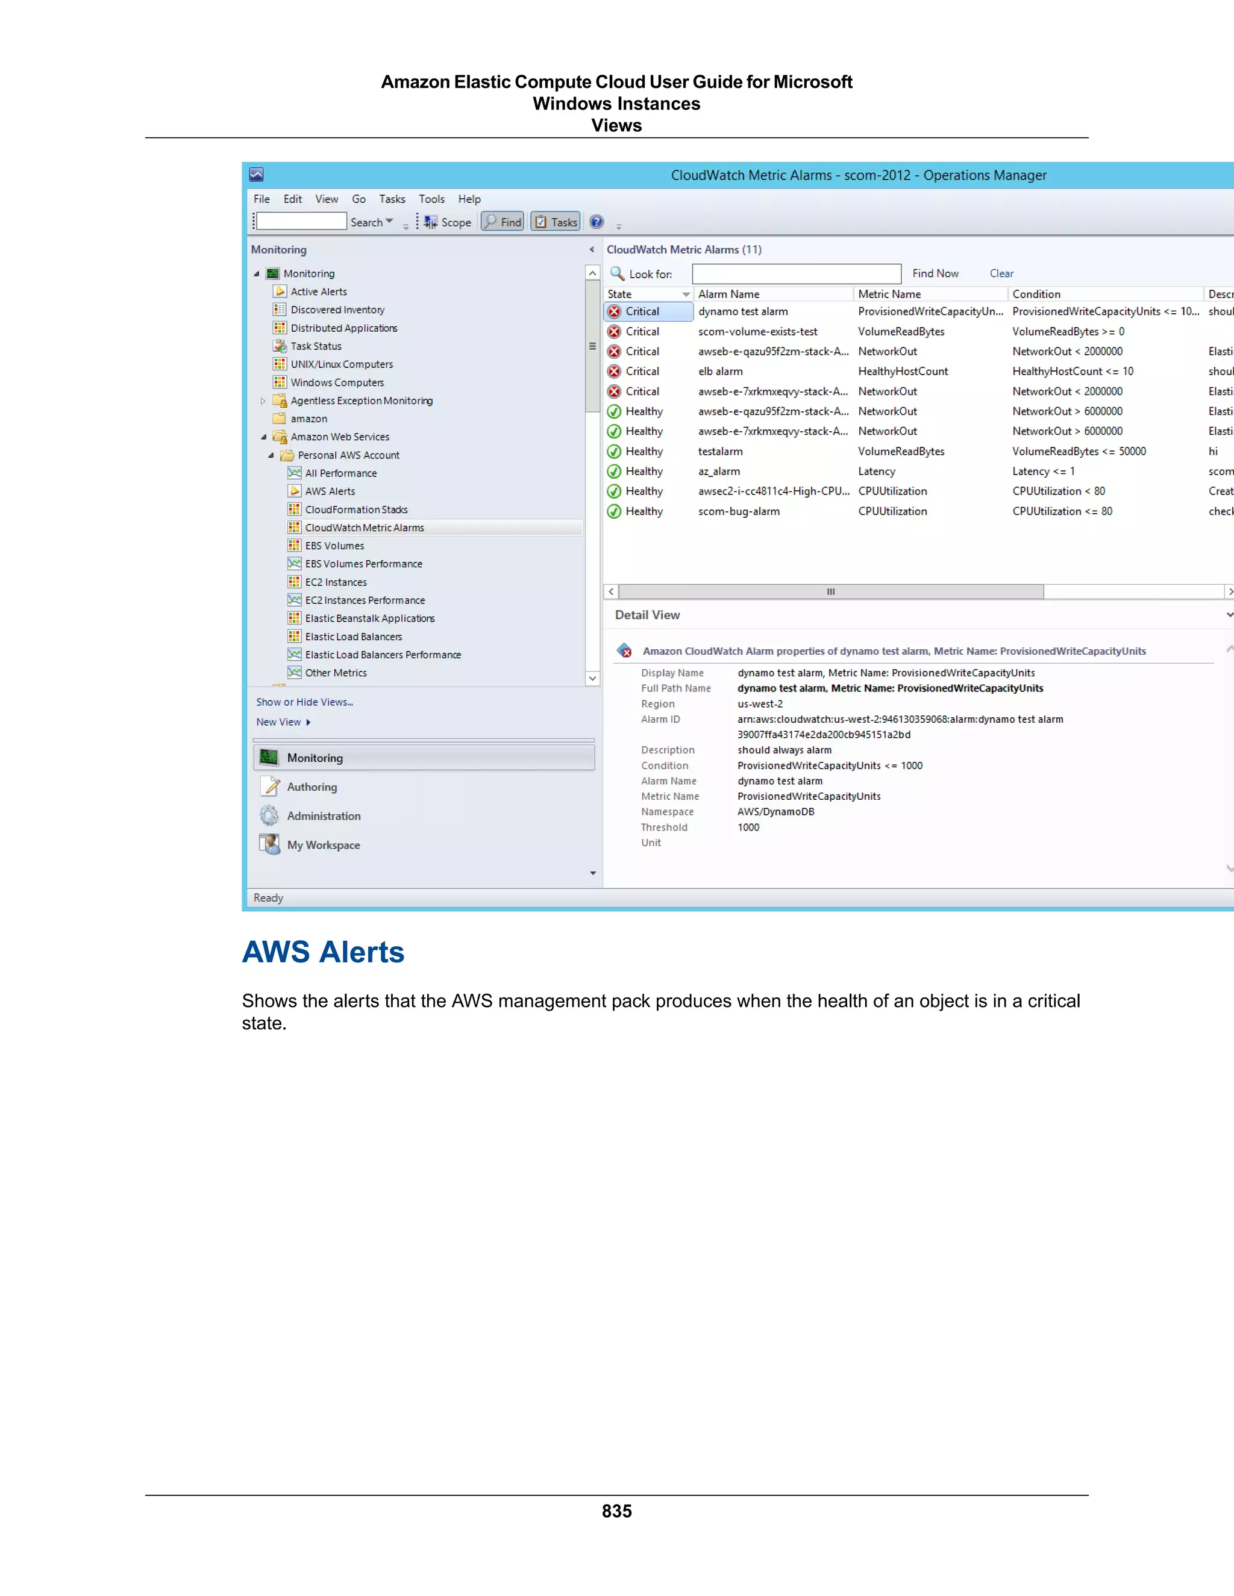Screen dimensions: 1234x1596
Task: Click the Clear link
Action: point(1001,273)
